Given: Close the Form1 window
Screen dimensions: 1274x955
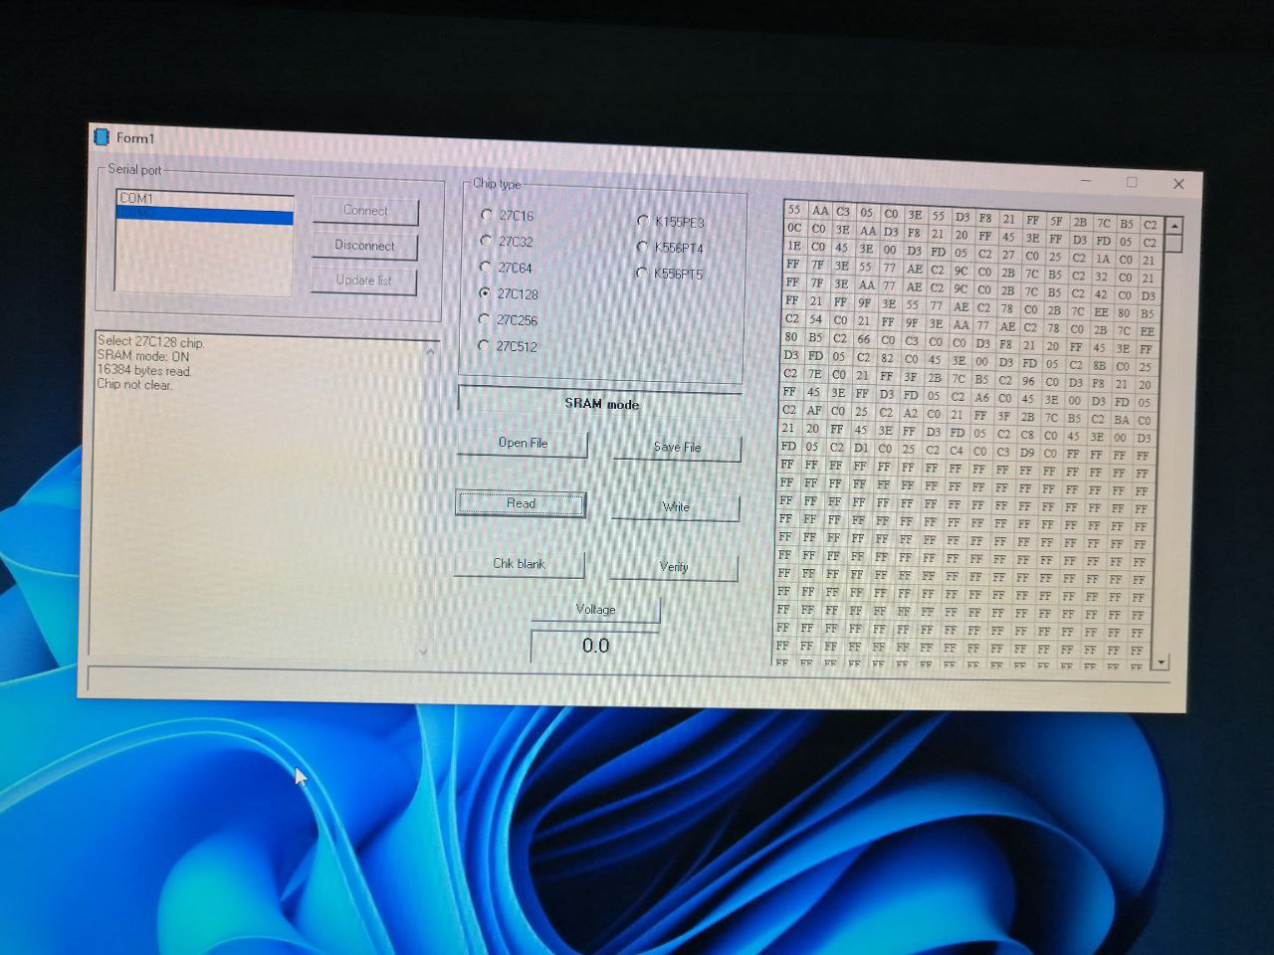Looking at the screenshot, I should pyautogui.click(x=1178, y=183).
